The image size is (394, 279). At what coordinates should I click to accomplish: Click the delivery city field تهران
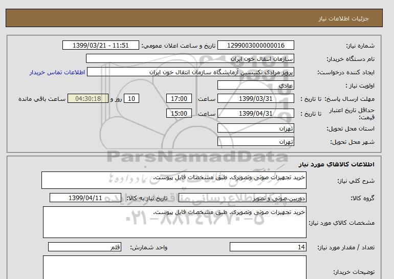click(255, 141)
